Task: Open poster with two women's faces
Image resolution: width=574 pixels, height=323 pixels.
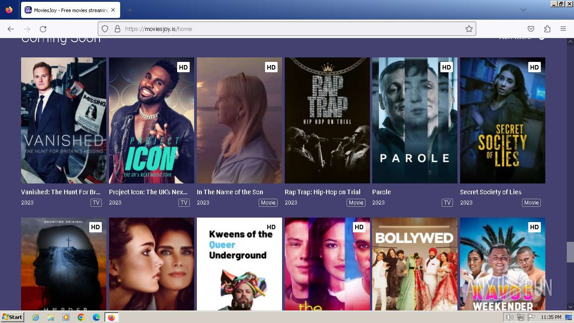Action: [x=152, y=264]
